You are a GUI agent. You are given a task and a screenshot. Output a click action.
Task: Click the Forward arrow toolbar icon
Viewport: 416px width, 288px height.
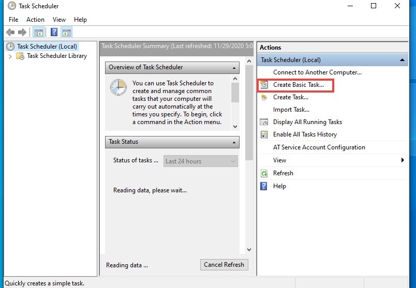22,33
